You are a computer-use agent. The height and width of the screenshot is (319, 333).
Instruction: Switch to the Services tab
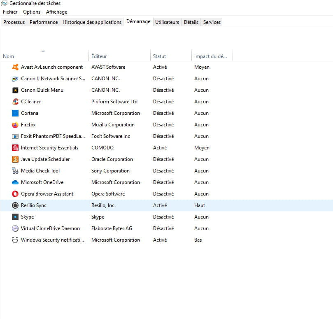[212, 22]
